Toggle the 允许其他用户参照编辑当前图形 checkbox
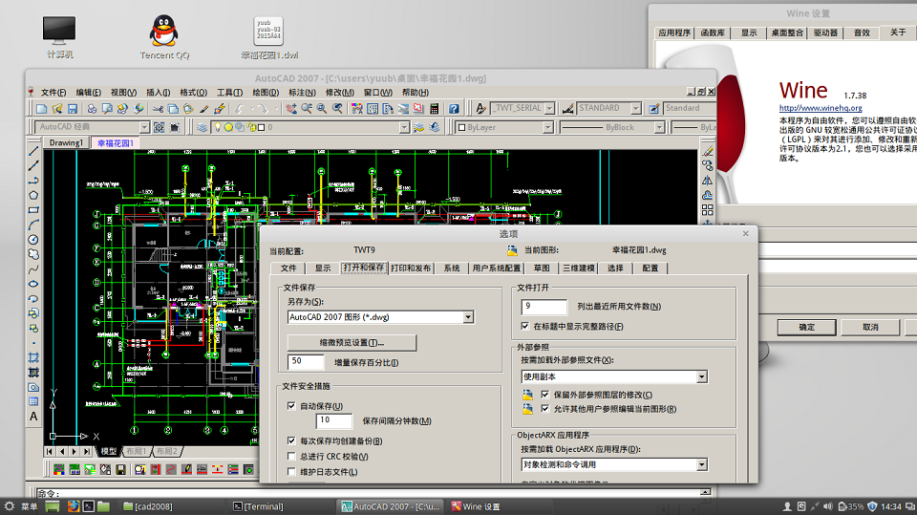The image size is (917, 515). click(545, 409)
